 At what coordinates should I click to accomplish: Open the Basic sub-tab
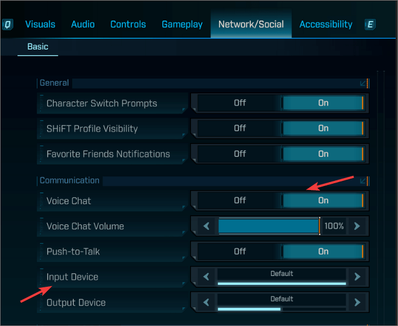38,47
